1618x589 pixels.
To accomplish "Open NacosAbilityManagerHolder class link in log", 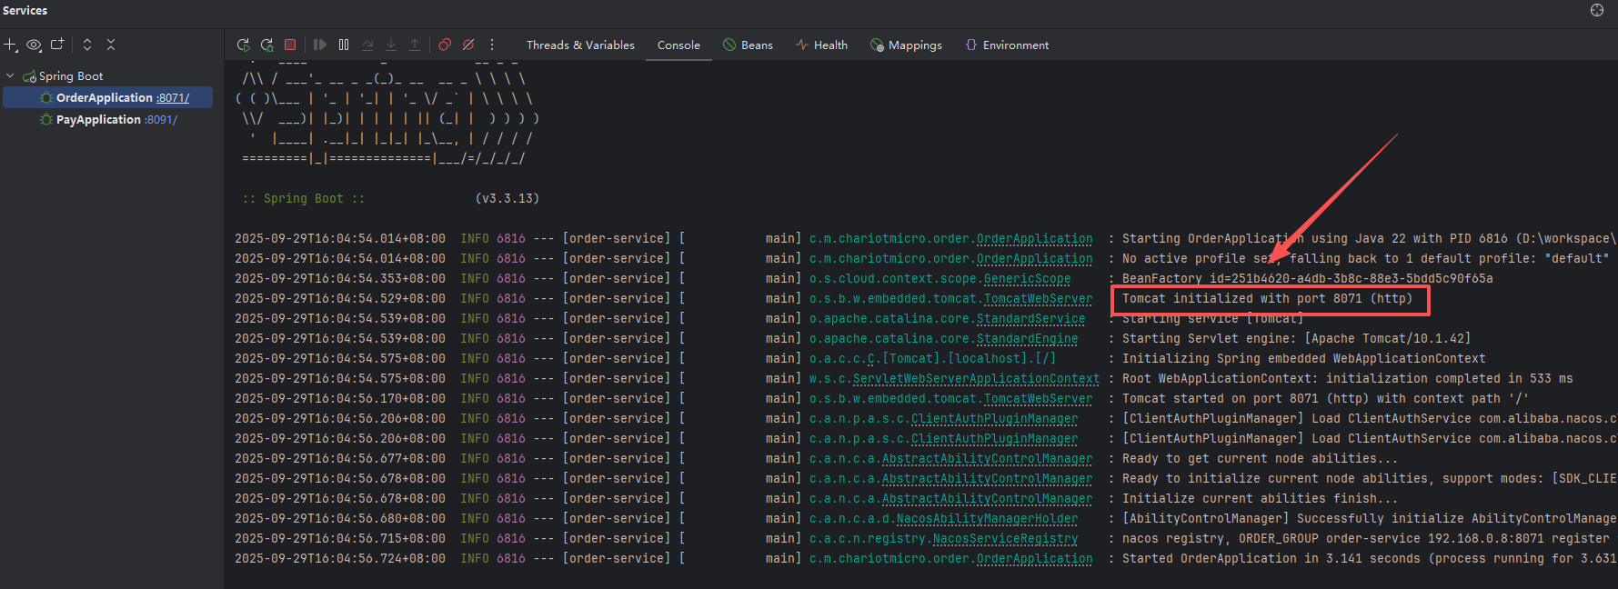I will click(987, 518).
